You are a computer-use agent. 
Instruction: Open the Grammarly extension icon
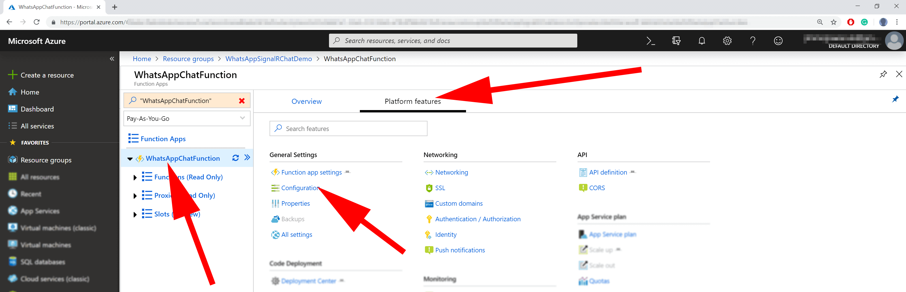click(864, 22)
